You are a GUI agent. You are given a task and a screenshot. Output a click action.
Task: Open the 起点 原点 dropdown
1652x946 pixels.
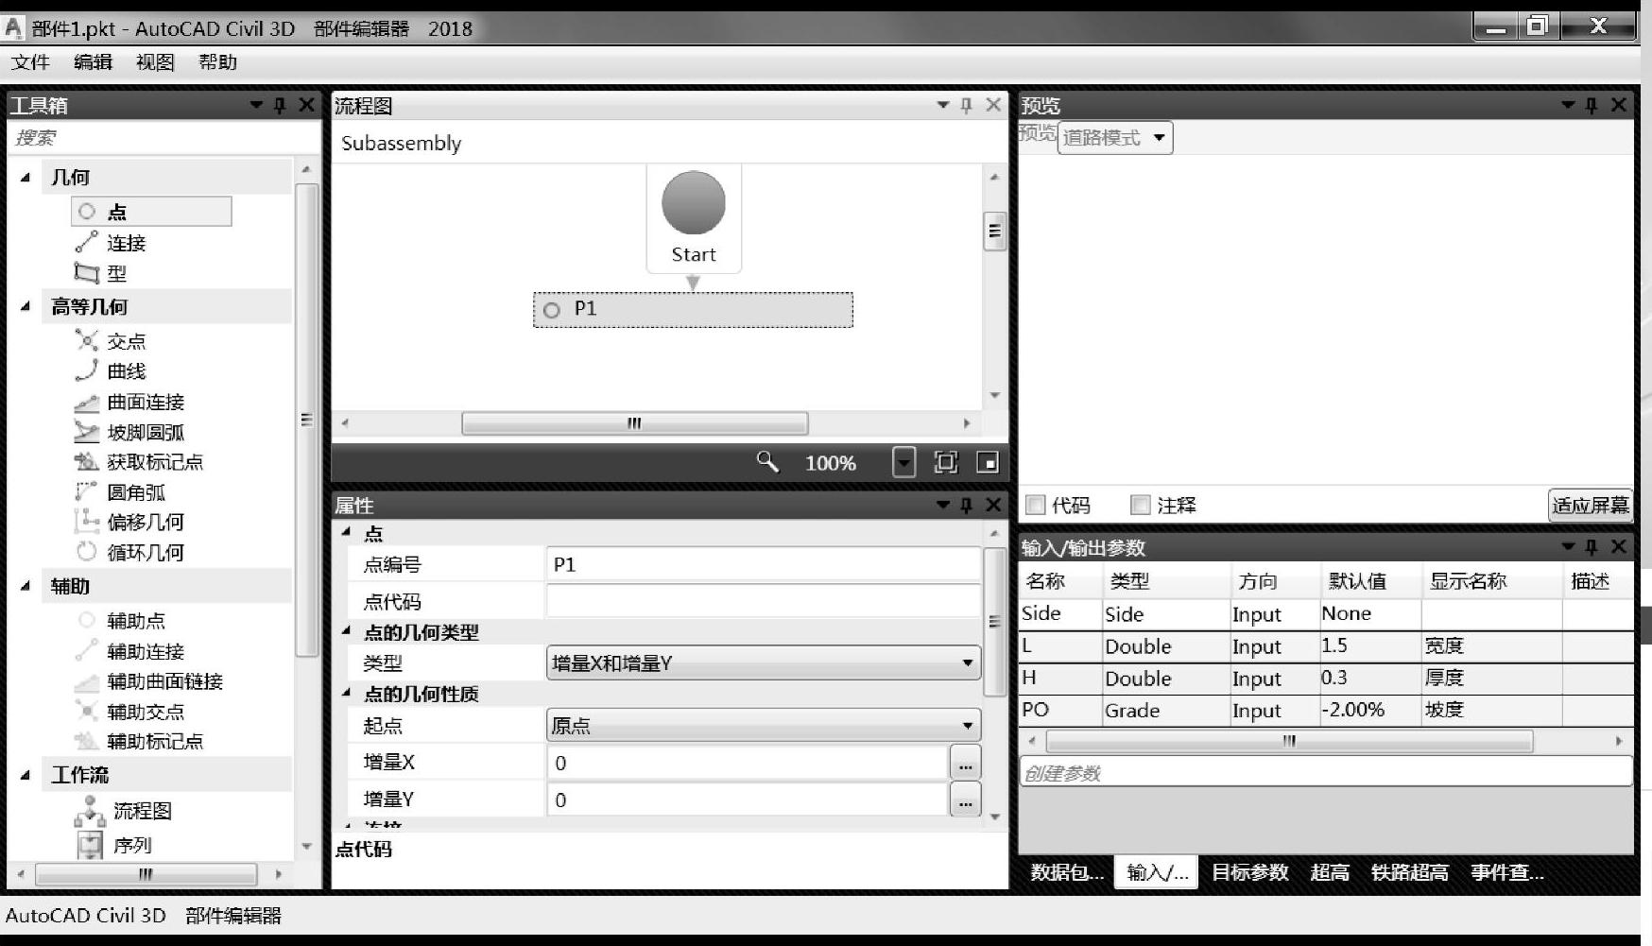(764, 725)
